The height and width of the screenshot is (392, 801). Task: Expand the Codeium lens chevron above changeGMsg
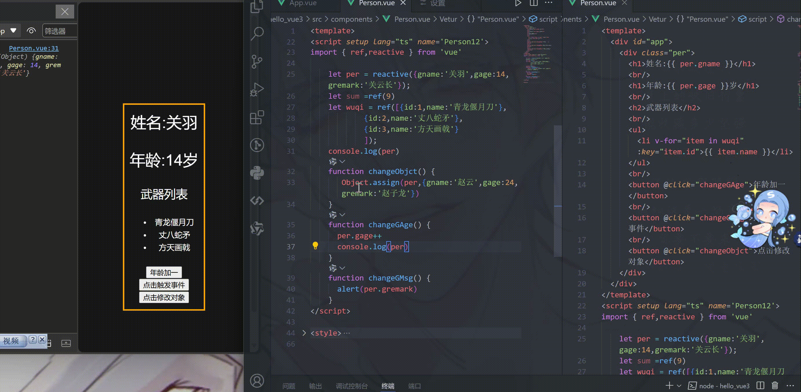point(342,268)
